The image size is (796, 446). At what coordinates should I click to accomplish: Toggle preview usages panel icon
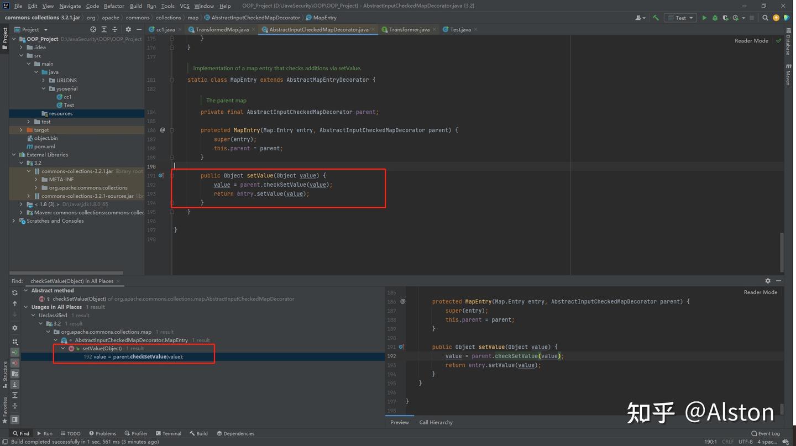pos(15,419)
